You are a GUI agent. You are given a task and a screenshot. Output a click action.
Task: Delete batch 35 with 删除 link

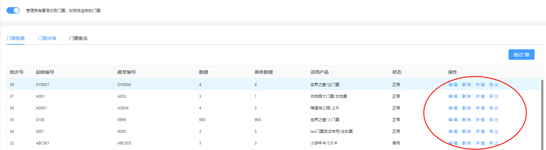click(x=466, y=120)
